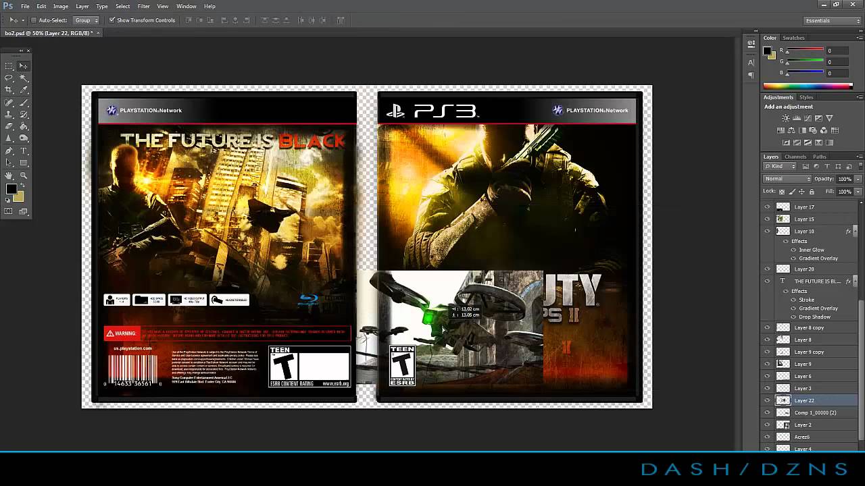Screen dimensions: 865x486
Task: Select the Paint Bucket tool
Action: click(x=24, y=126)
